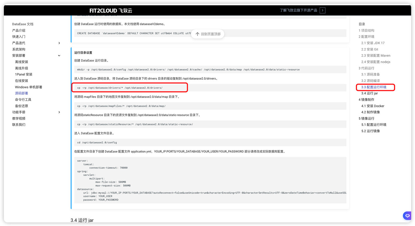Jump to 3.4 运行 jar in the TOC

[369, 93]
